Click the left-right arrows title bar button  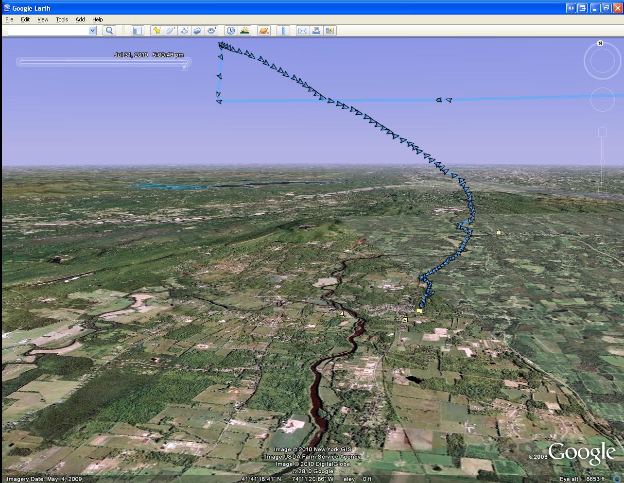(571, 8)
